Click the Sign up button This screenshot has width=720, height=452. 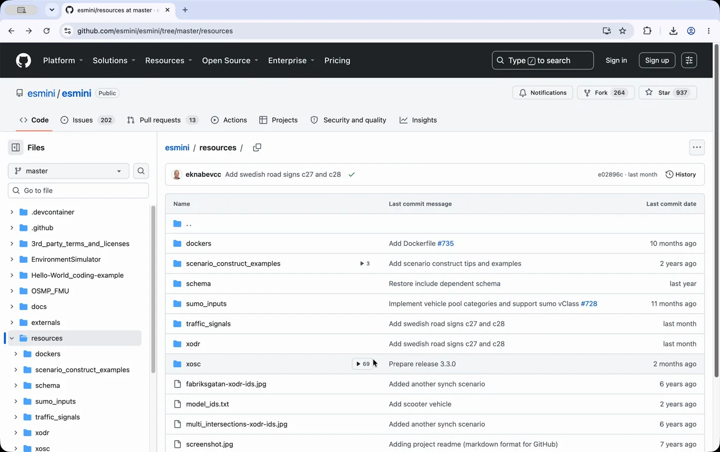point(657,60)
